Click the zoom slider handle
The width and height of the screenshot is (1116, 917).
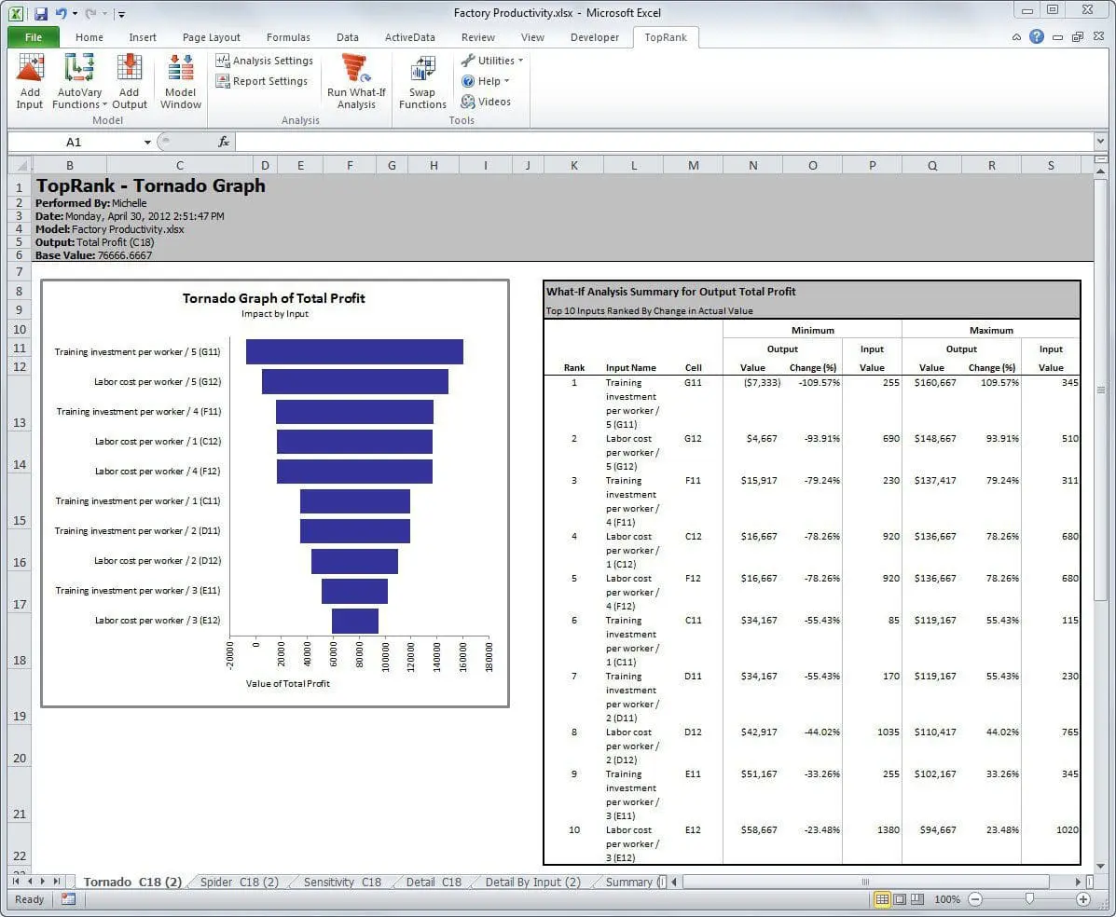pos(1029,899)
